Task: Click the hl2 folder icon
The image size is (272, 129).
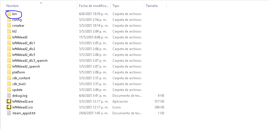Action: click(9, 31)
